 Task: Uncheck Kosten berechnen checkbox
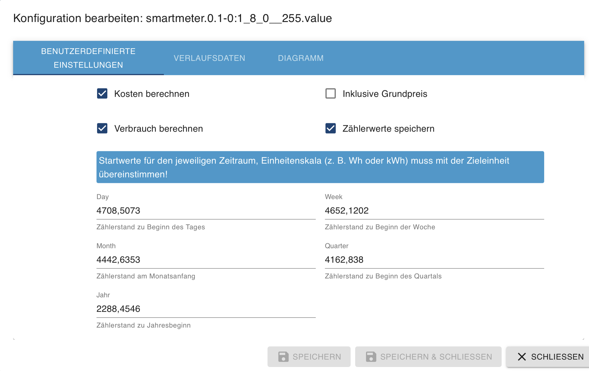point(102,93)
